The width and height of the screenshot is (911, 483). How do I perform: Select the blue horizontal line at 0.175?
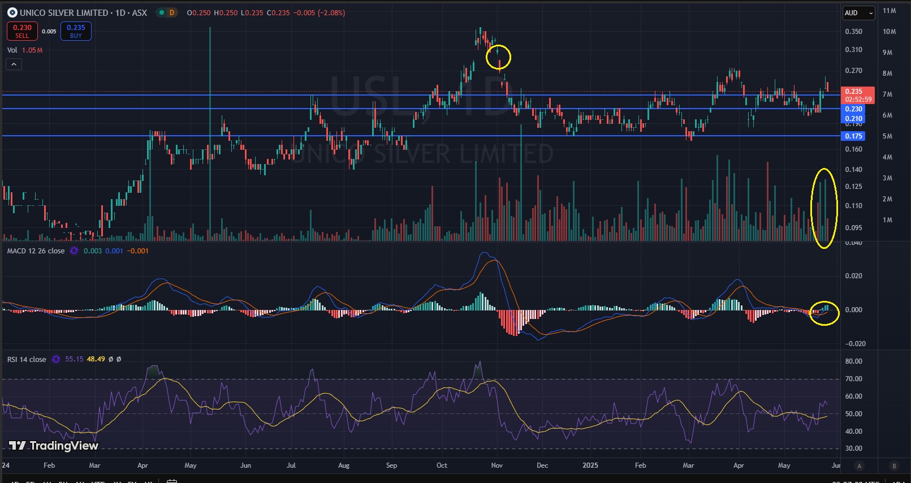point(421,136)
